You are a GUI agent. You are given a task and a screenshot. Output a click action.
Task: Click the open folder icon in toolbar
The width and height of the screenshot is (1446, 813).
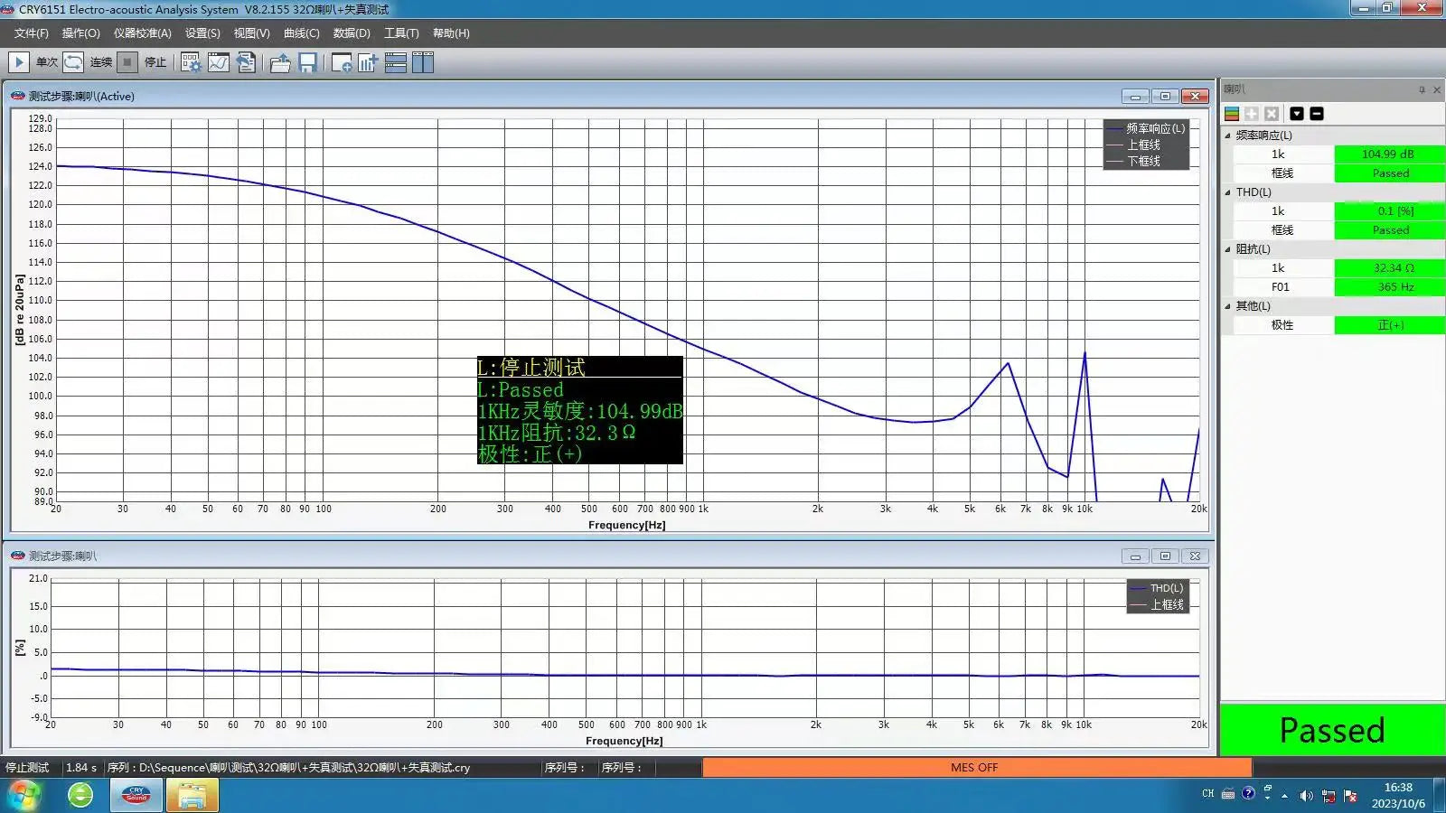(x=280, y=62)
